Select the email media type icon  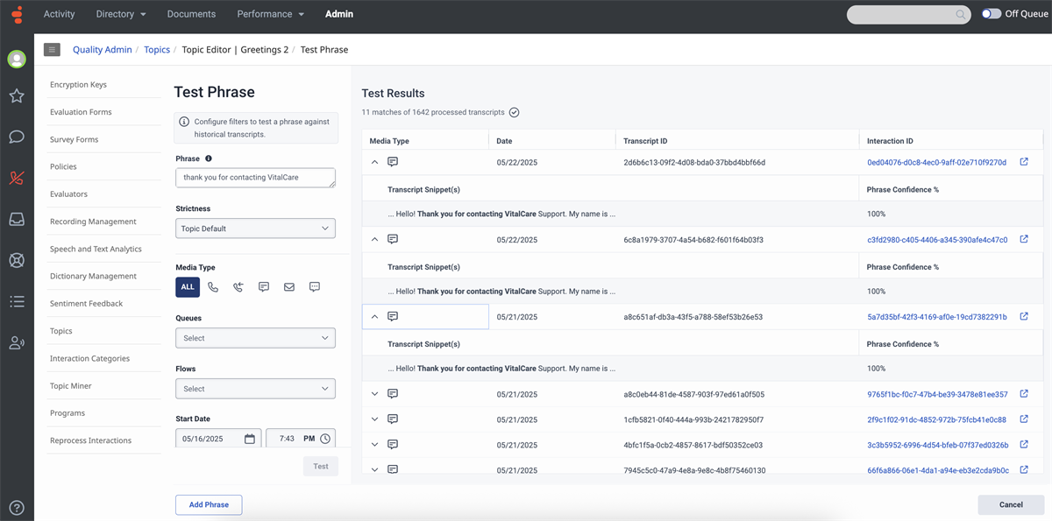(x=289, y=287)
